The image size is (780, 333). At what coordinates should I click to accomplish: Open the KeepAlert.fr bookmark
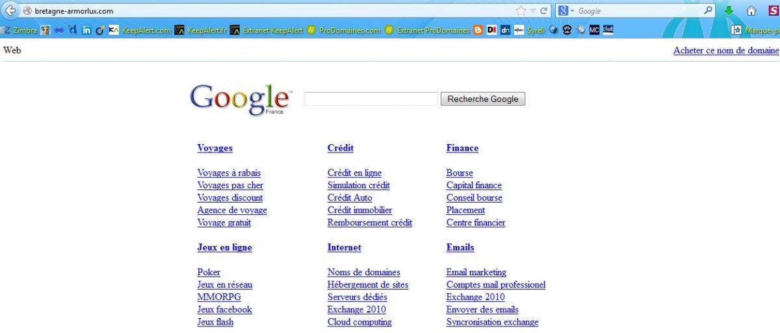pyautogui.click(x=200, y=30)
